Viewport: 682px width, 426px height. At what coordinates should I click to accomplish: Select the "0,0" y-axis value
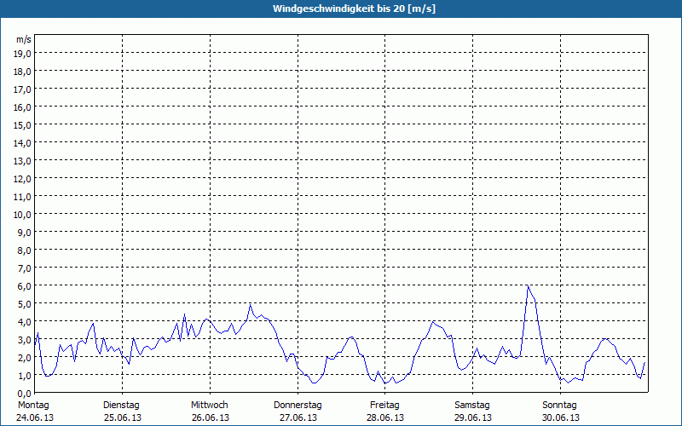pos(23,393)
